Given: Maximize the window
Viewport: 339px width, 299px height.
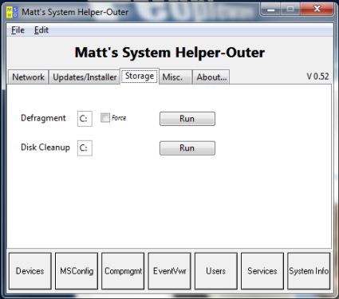Looking at the screenshot, I should (x=290, y=10).
